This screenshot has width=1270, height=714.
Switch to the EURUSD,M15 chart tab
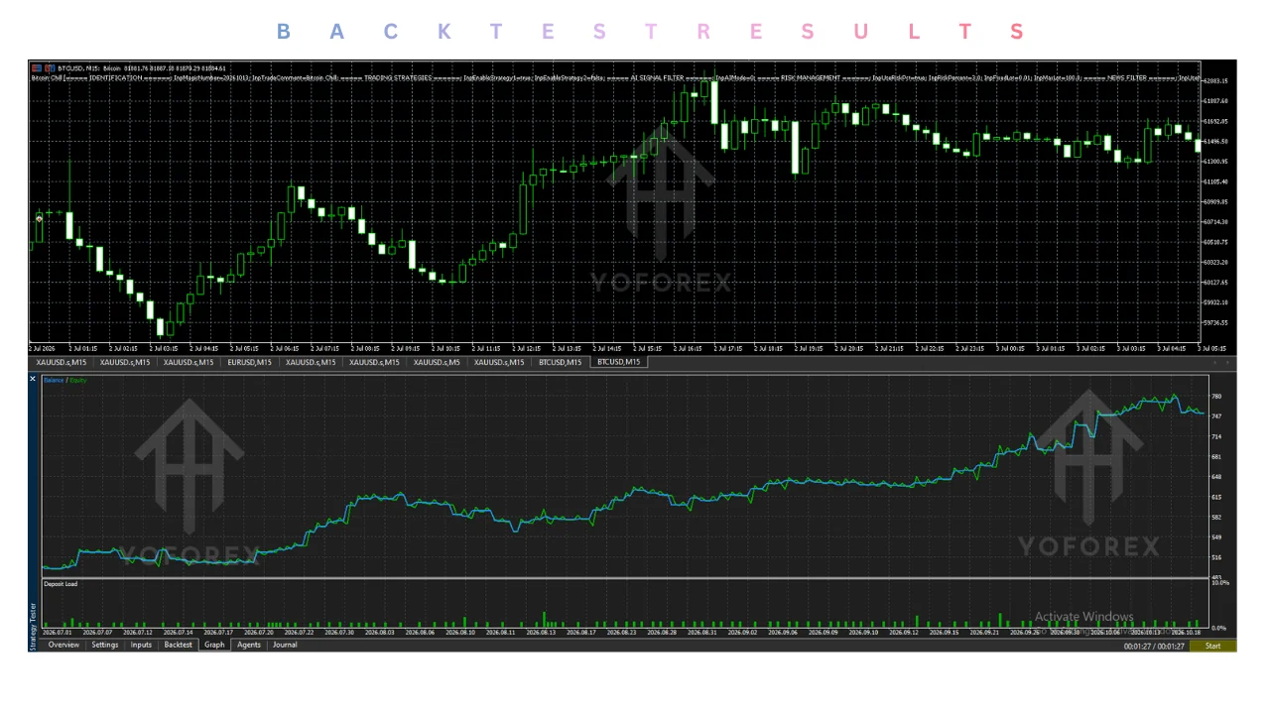[249, 362]
